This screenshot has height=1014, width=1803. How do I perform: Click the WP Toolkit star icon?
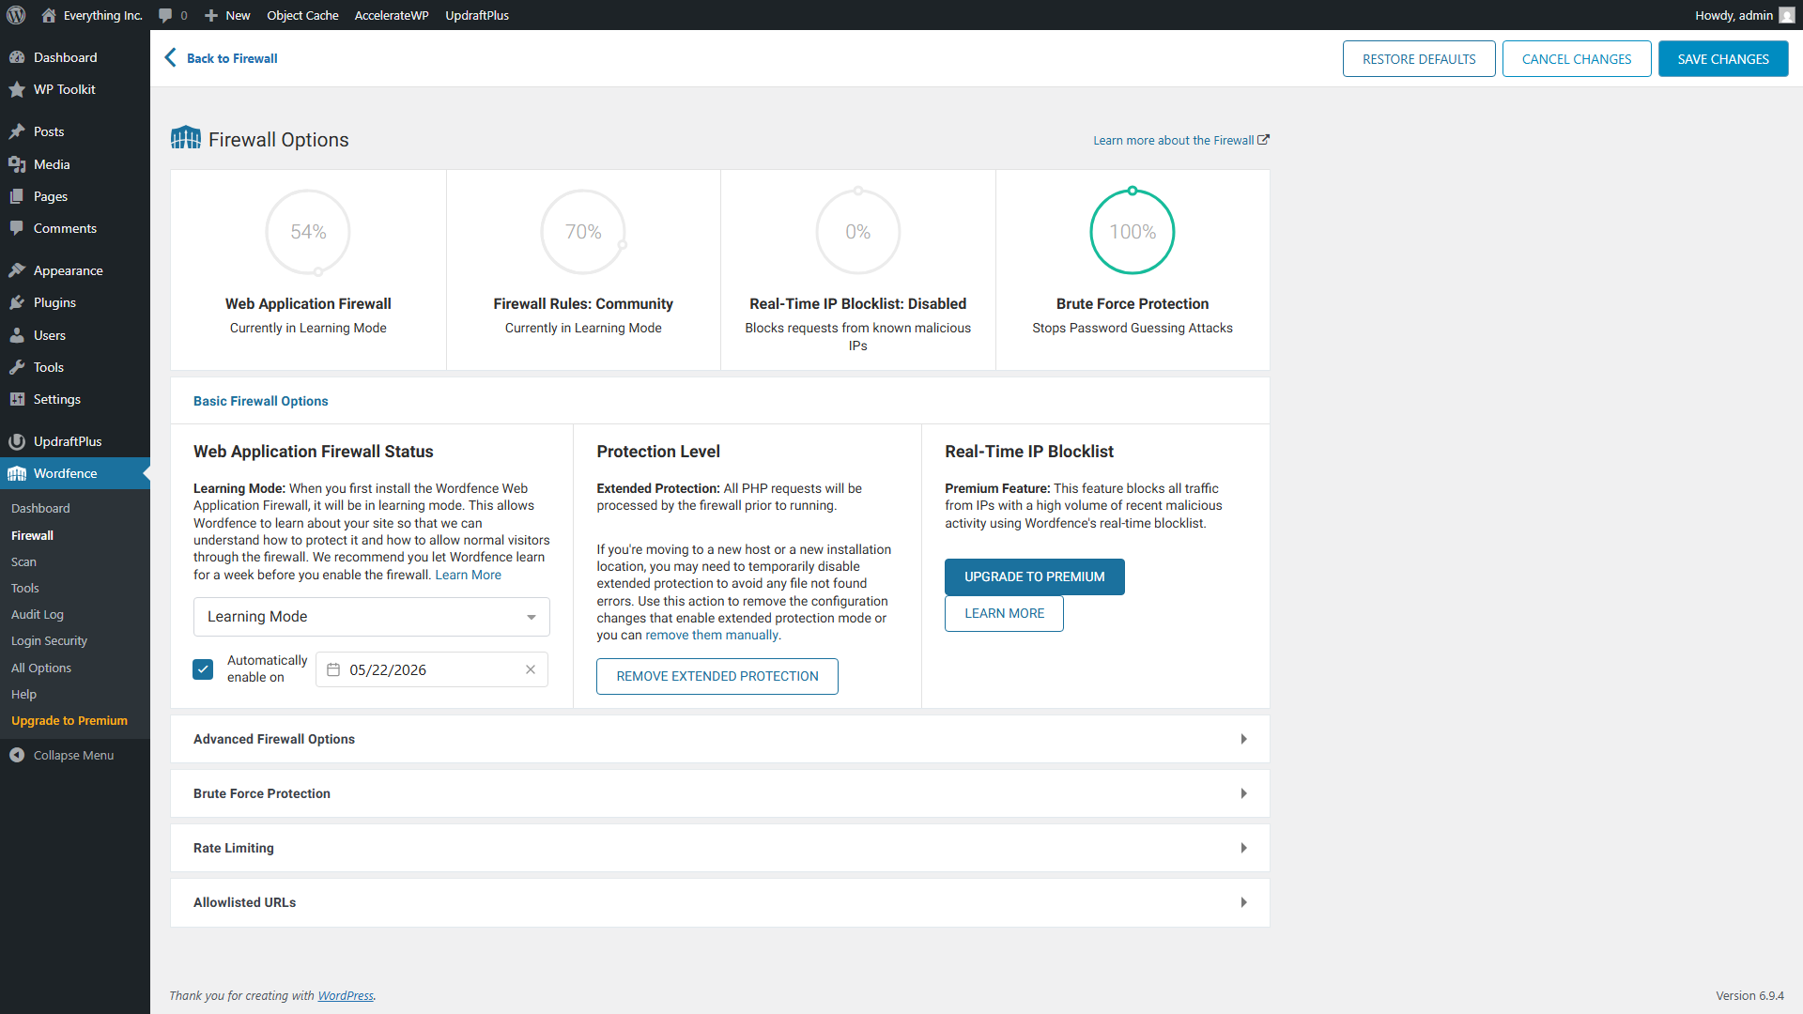(17, 89)
